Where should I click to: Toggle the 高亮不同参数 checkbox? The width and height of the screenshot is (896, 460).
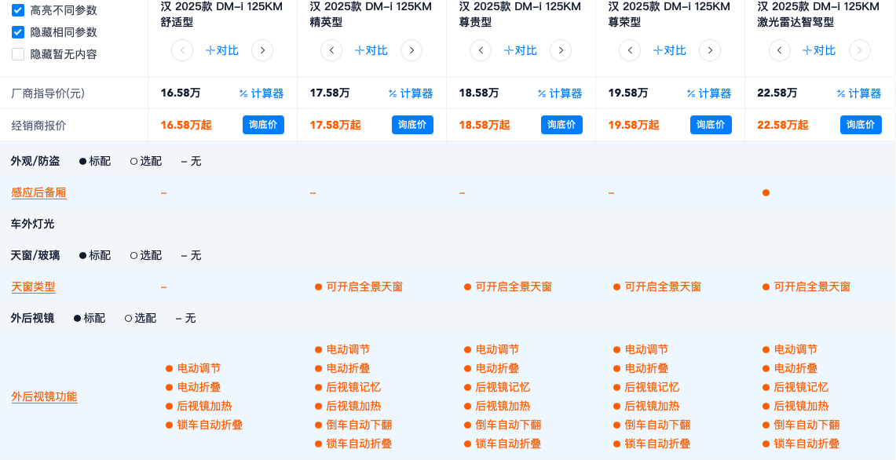click(x=18, y=10)
